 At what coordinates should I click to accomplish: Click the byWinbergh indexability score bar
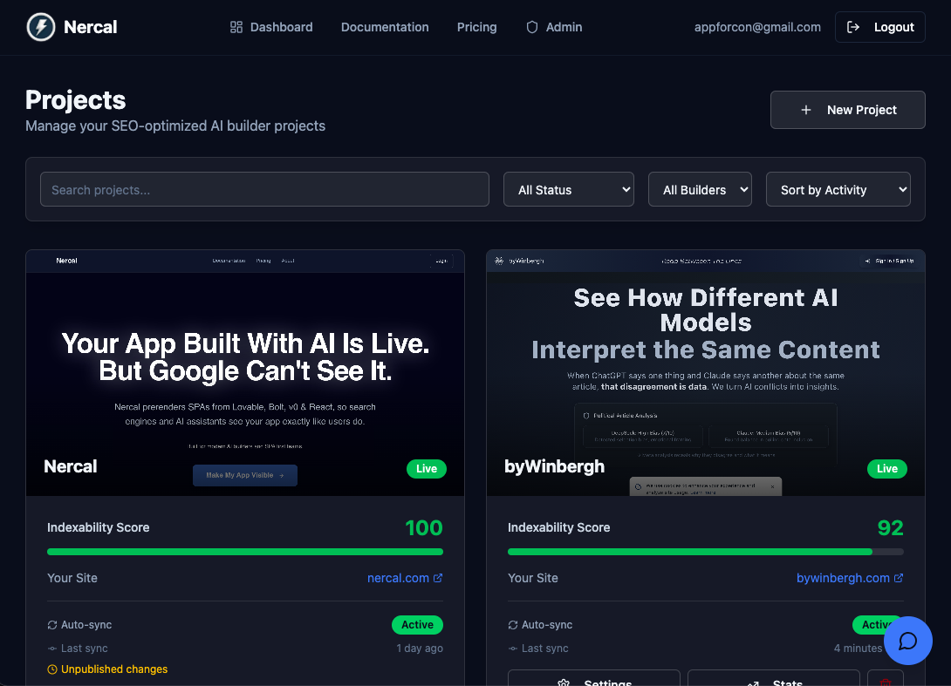point(705,552)
